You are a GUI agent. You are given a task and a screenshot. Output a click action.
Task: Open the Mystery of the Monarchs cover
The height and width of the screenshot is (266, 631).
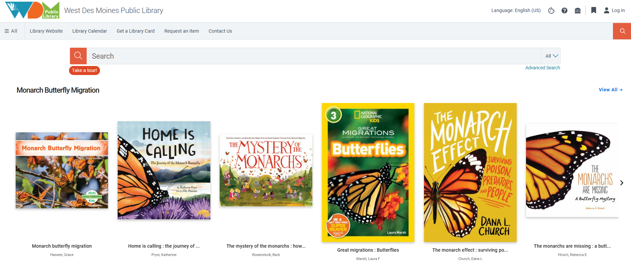tap(266, 170)
